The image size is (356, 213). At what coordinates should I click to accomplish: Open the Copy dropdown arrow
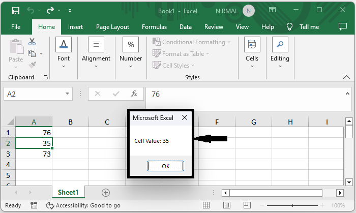click(x=41, y=53)
